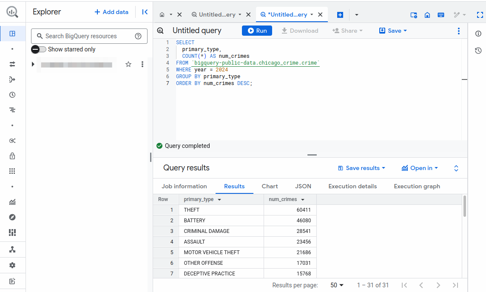Close the first Untitled query tab
Image resolution: width=486 pixels, height=292 pixels.
[x=248, y=14]
